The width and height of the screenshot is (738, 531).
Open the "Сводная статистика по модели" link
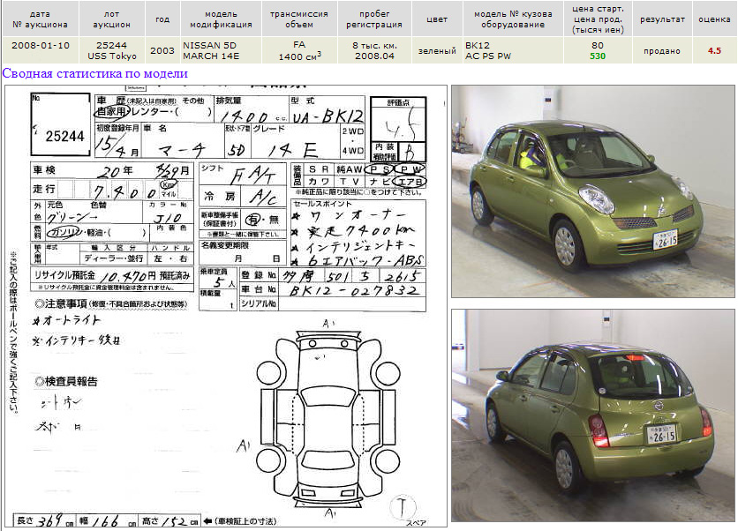95,74
